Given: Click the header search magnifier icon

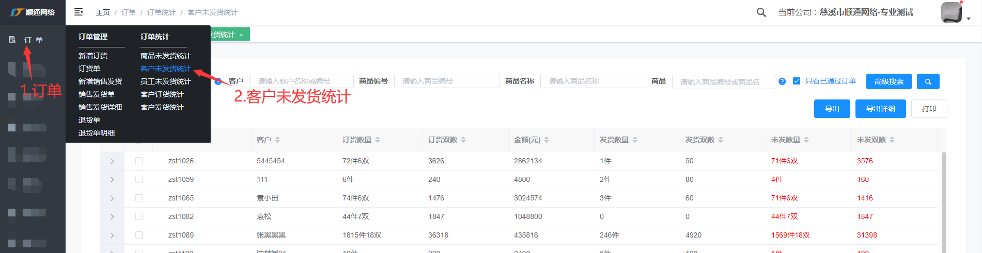Looking at the screenshot, I should [x=761, y=12].
